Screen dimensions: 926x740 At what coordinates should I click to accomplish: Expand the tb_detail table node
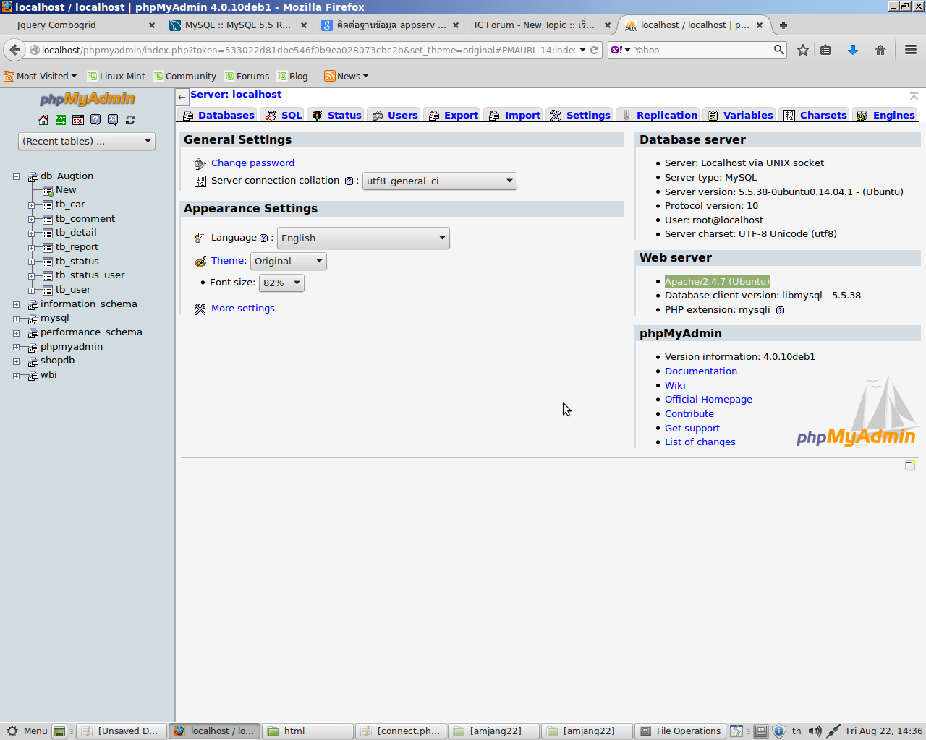(x=31, y=233)
